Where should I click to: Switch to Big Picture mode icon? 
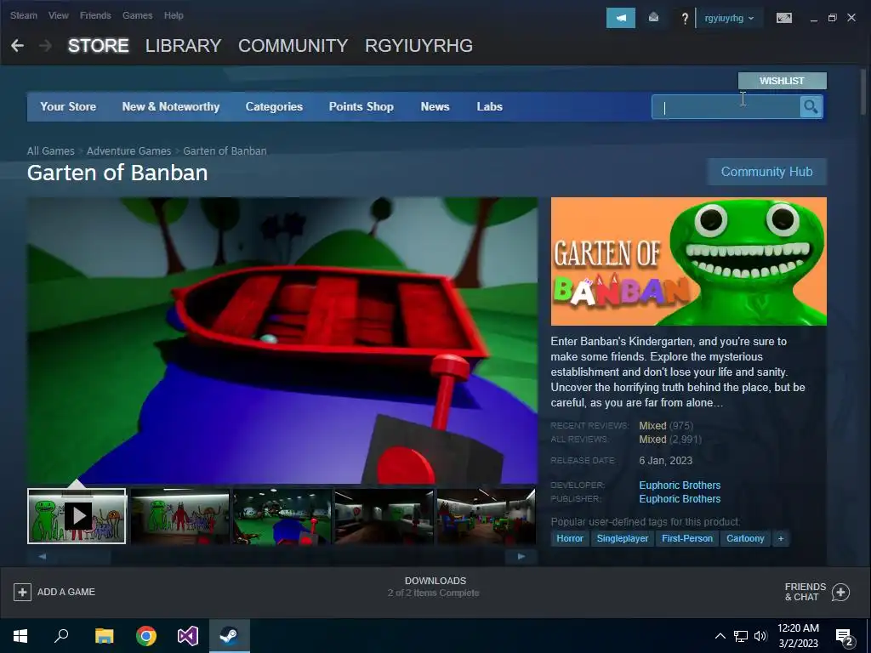[783, 18]
